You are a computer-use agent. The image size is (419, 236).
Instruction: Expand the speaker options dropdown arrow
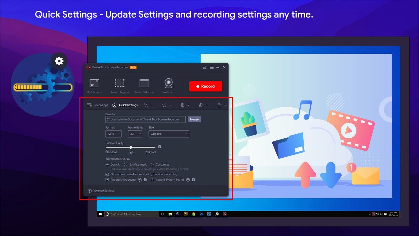170,105
